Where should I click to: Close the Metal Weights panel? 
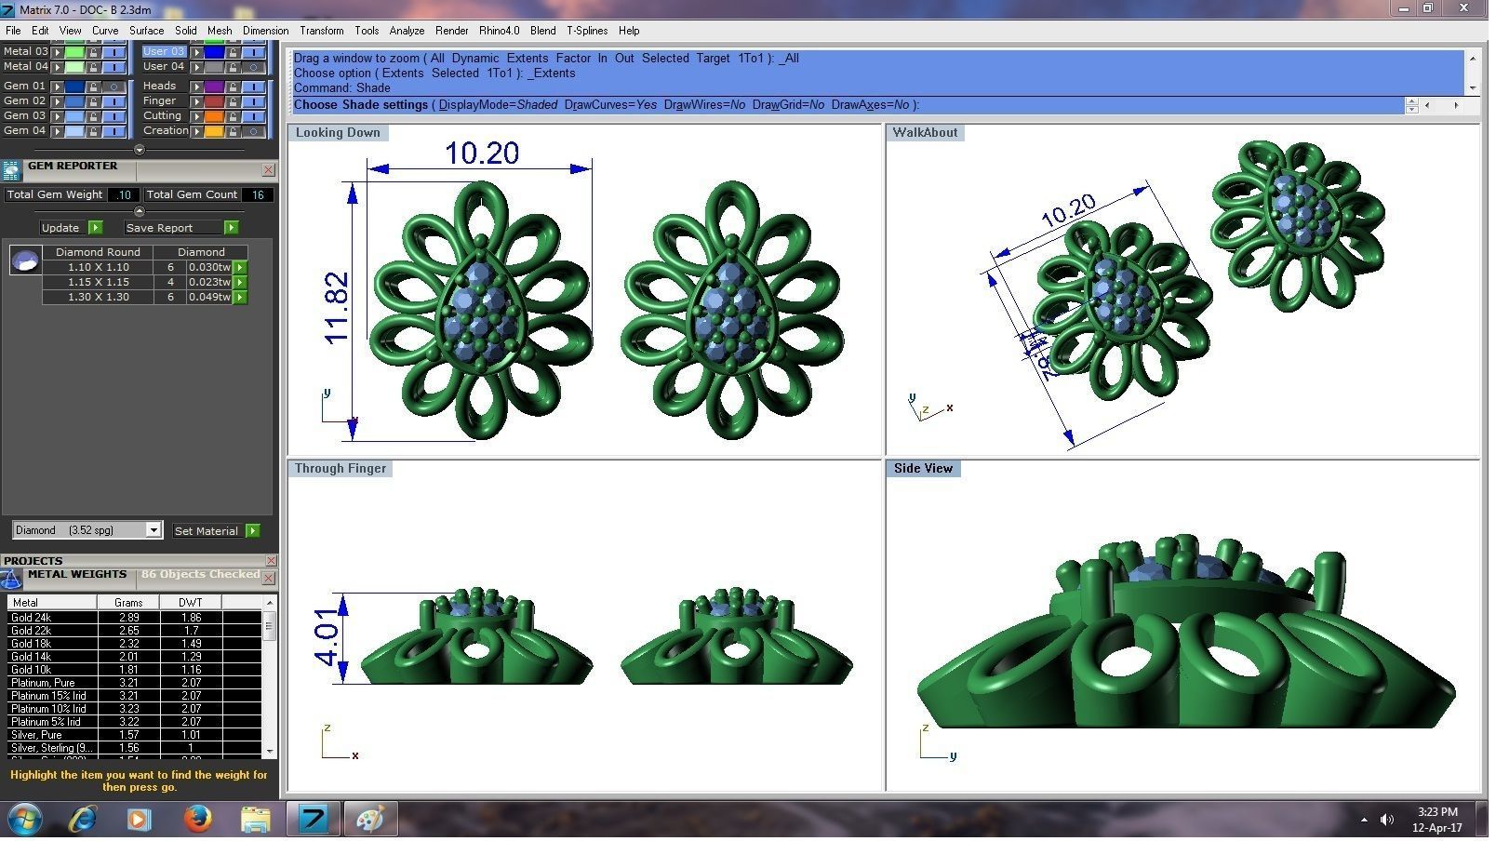269,581
